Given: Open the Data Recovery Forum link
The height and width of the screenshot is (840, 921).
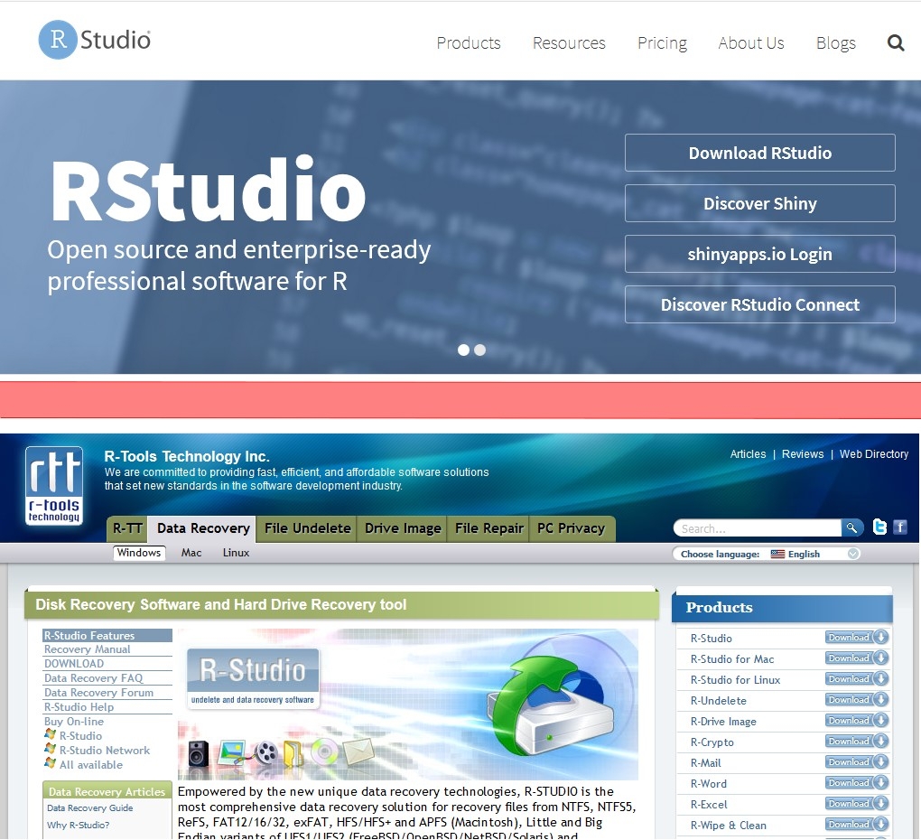Looking at the screenshot, I should [x=98, y=693].
